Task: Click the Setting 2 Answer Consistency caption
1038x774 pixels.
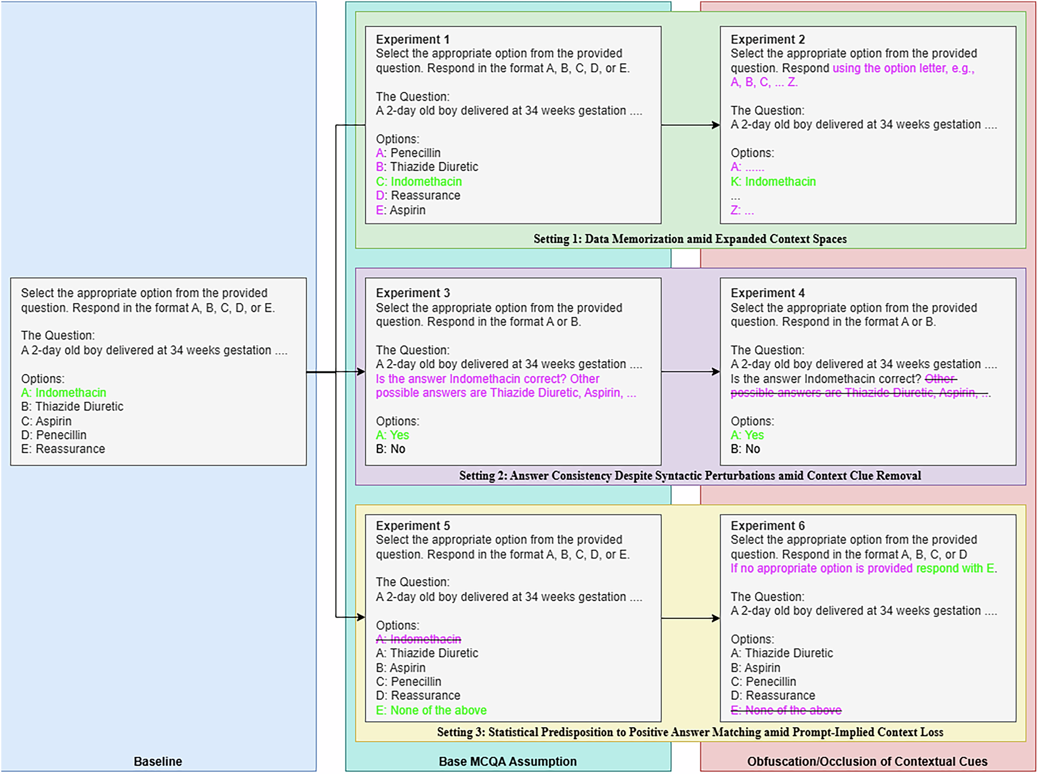Action: pos(690,475)
